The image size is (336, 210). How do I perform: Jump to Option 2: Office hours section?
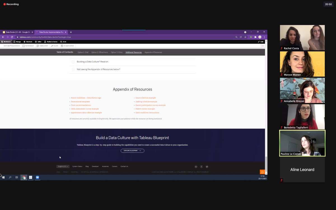tap(100, 52)
